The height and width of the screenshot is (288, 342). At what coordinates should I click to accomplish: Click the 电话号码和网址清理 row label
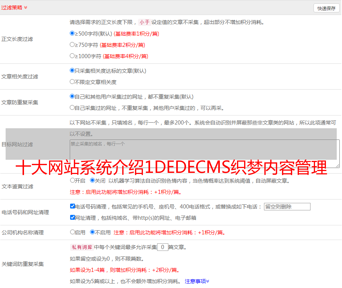(x=25, y=212)
